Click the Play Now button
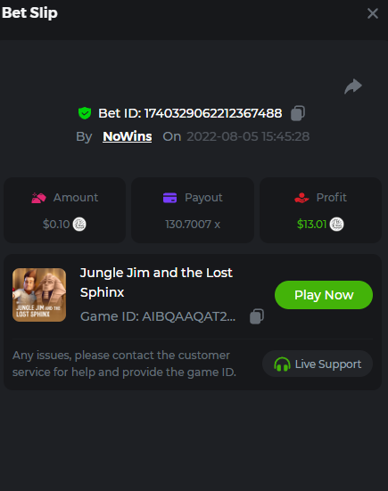Screen dimensions: 388x491 click(x=324, y=295)
